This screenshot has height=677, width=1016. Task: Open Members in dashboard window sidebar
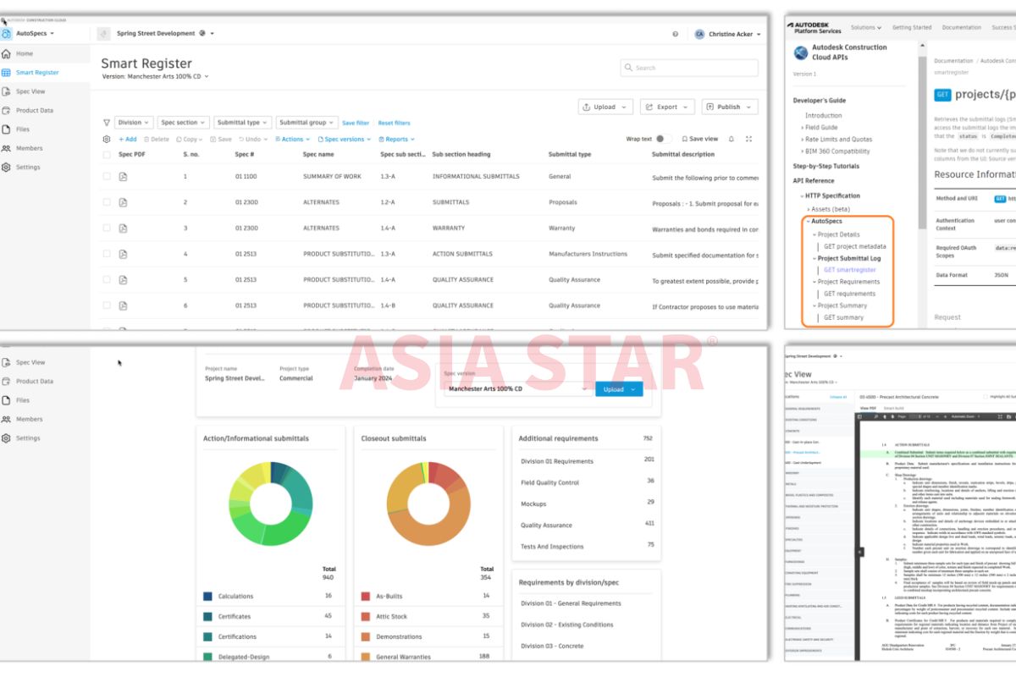(x=22, y=419)
